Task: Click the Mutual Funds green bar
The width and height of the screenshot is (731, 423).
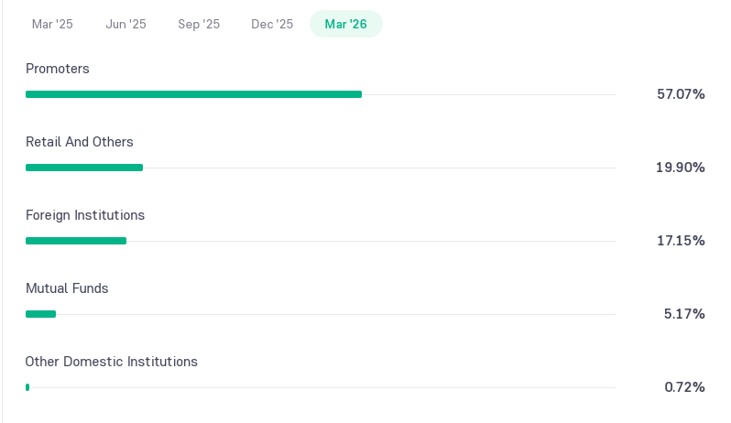Action: click(40, 314)
